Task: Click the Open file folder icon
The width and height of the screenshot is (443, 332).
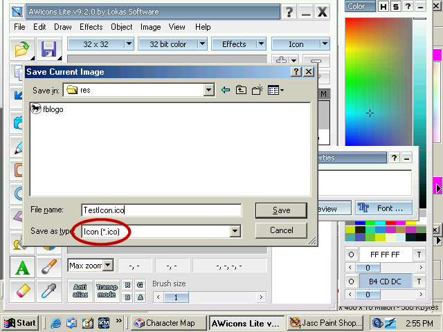Action: (22, 48)
